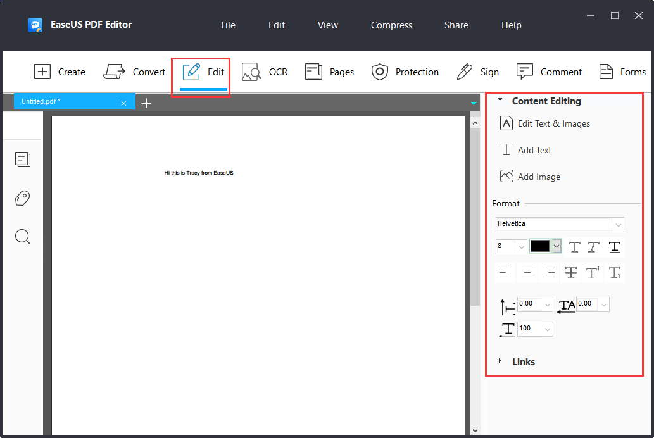Viewport: 654px width, 438px height.
Task: Toggle underline text formatting
Action: (x=615, y=247)
